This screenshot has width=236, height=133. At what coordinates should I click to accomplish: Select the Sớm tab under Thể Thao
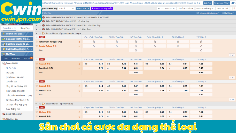(5, 59)
